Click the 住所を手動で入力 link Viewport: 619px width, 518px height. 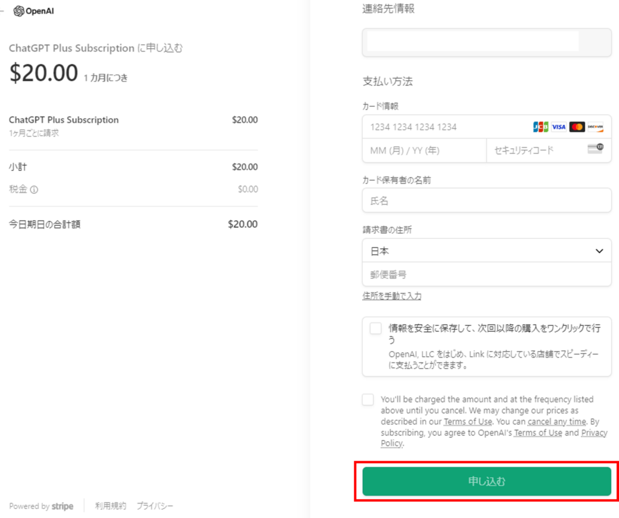[392, 296]
